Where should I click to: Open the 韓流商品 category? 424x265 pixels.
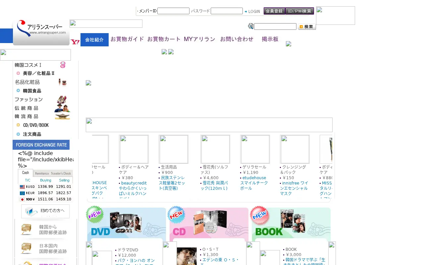(41, 116)
